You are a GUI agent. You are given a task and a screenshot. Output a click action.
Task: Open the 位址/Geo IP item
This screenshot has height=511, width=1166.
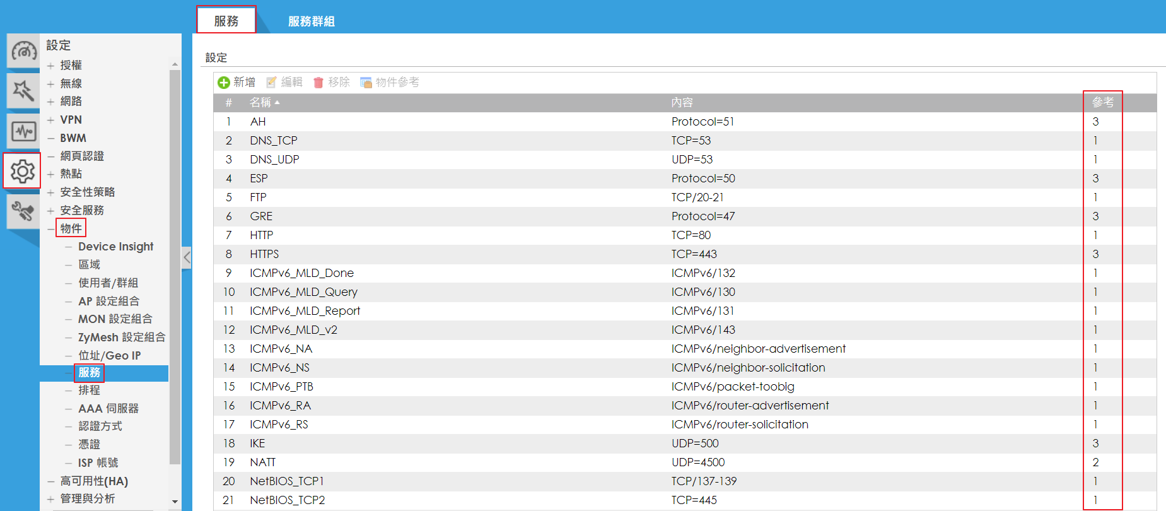(x=110, y=355)
